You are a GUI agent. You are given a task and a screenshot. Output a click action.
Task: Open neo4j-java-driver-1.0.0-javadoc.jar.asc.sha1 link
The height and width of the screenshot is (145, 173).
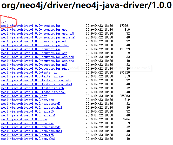point(38,37)
